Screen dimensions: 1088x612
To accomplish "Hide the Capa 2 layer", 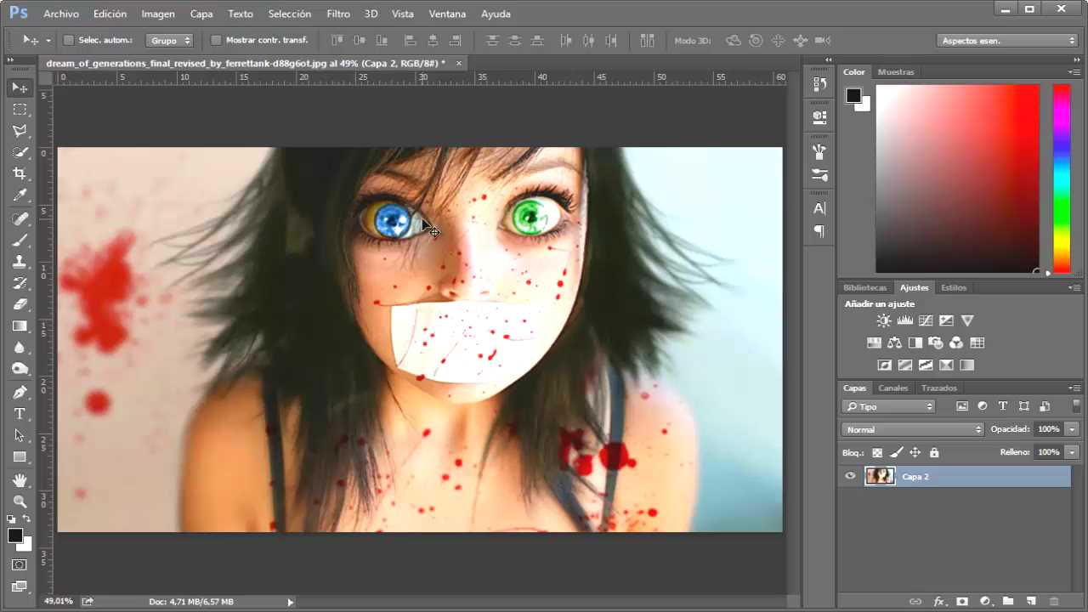I will tap(850, 476).
